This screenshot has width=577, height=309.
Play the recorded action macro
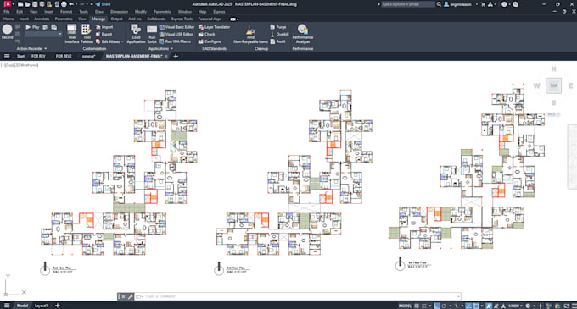[x=32, y=27]
